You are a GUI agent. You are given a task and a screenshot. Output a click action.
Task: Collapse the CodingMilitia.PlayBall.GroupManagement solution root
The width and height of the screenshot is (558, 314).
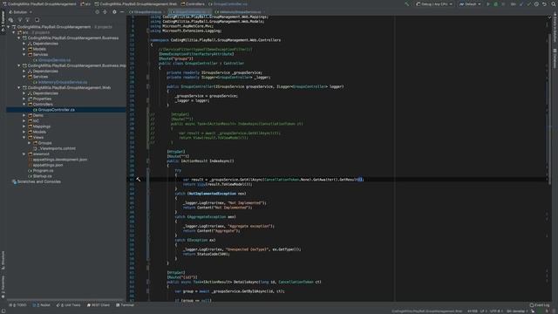[9, 27]
